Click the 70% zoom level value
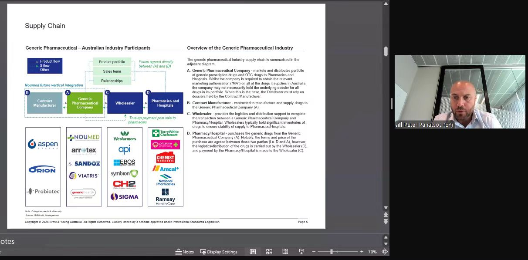Screen dimensions: 528x260 (372, 252)
